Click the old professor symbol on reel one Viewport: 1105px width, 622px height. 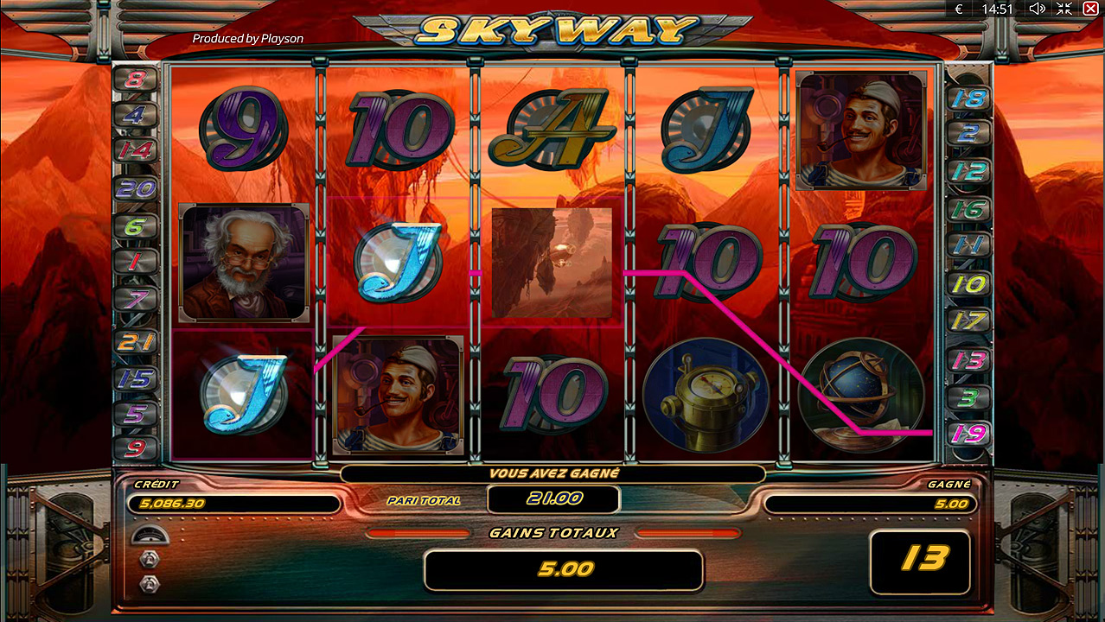[x=244, y=263]
